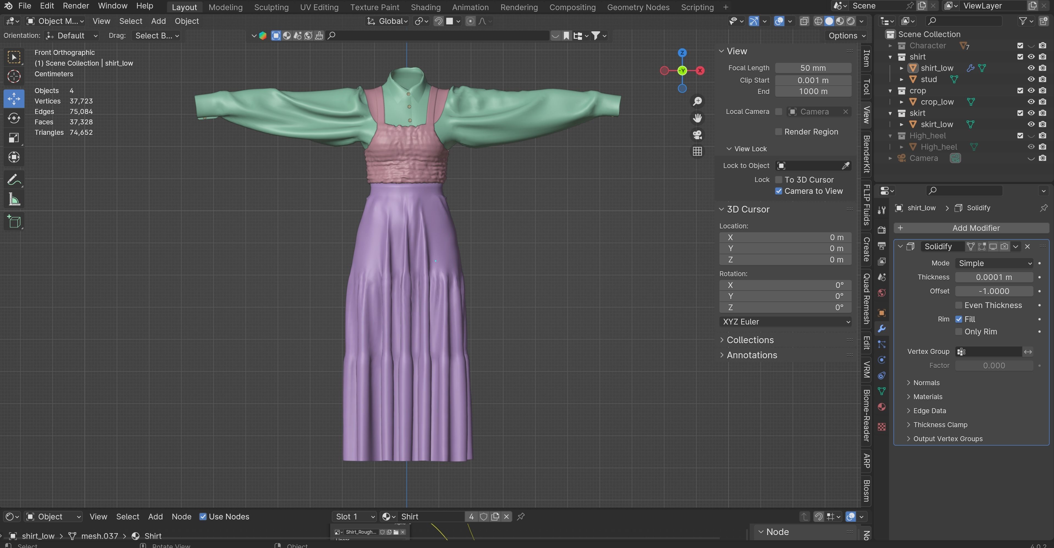Open the viewport Select menu
1054x548 pixels.
pyautogui.click(x=131, y=21)
